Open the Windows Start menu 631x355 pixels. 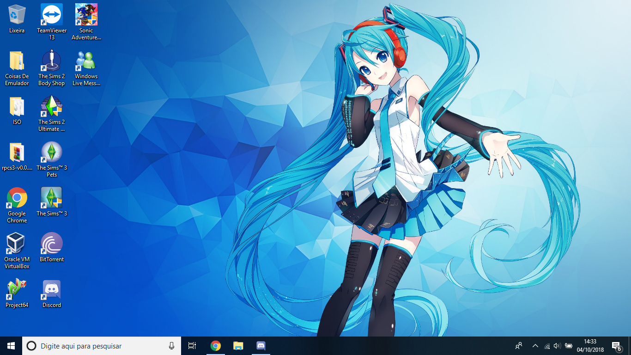11,346
